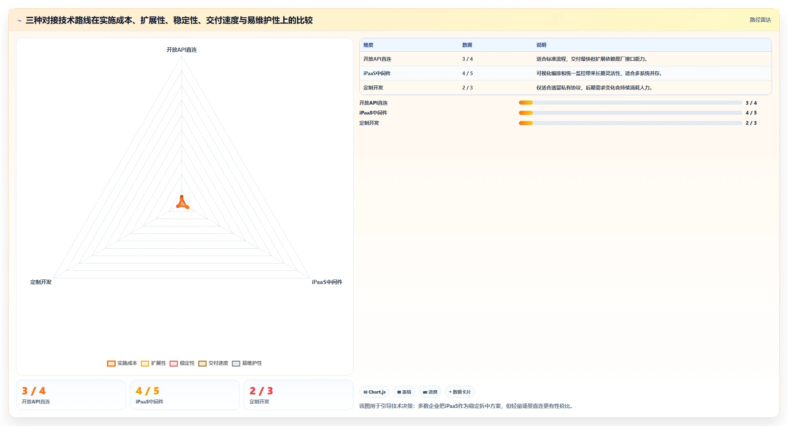Viewport: 788px width, 426px height.
Task: Click the description 仅适合遗留私有协议
Action: pos(595,88)
